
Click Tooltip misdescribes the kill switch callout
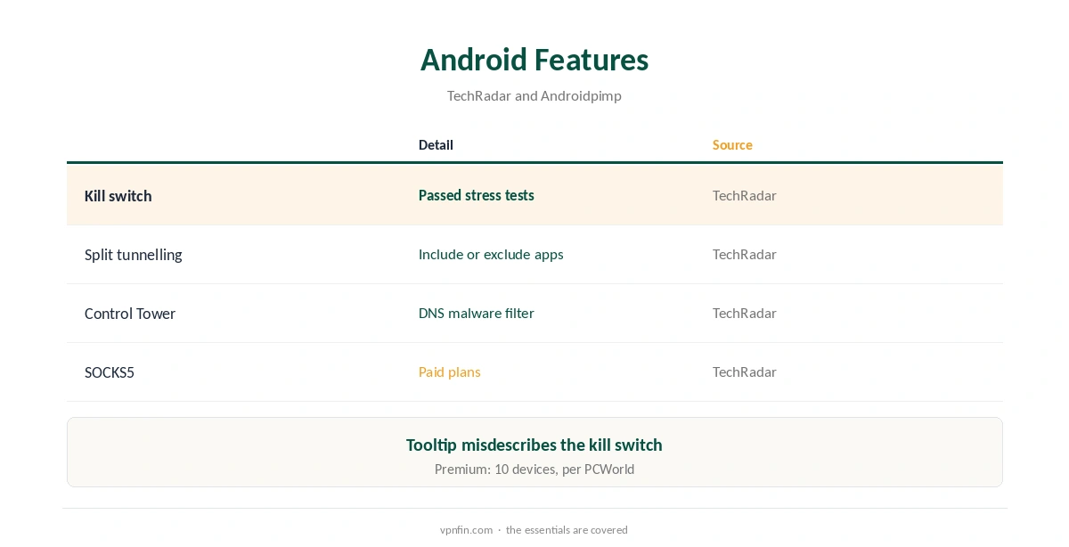click(x=534, y=445)
